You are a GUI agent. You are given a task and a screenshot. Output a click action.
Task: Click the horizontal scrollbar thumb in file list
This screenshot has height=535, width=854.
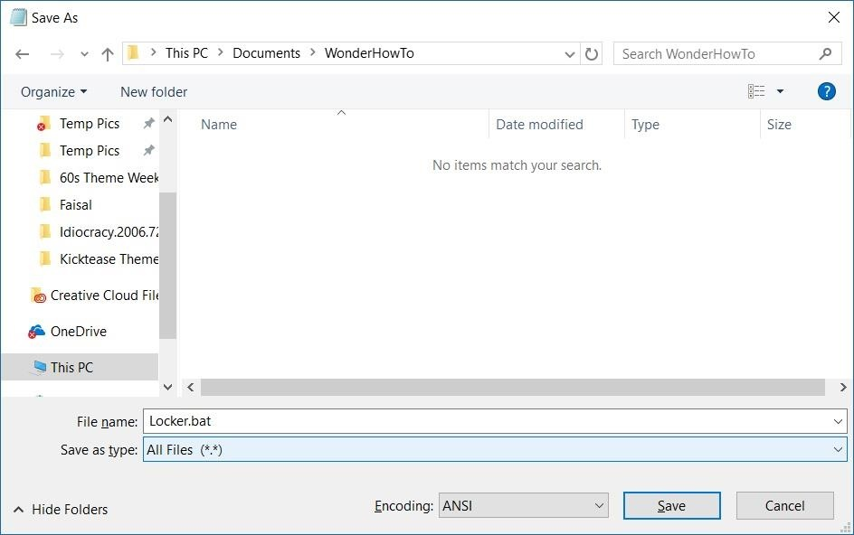[x=513, y=388]
